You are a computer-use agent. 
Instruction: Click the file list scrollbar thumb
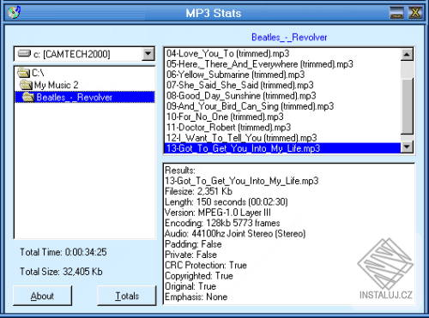click(407, 106)
